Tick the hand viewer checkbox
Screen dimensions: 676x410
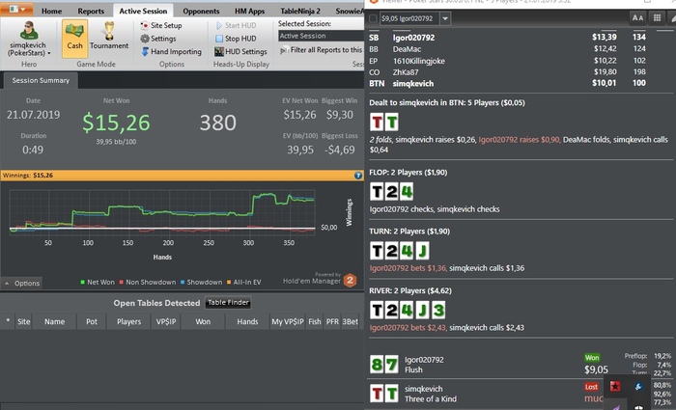click(x=373, y=18)
